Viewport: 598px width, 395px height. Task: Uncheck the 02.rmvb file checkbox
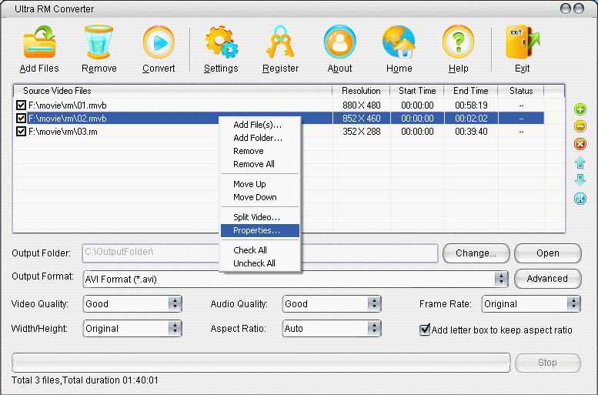(x=21, y=119)
